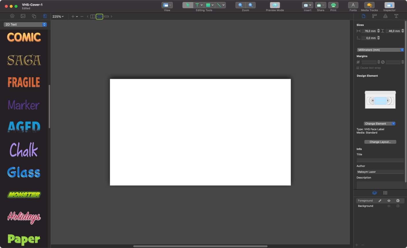
Task: Switch to the grid view in layers panel
Action: point(386,193)
